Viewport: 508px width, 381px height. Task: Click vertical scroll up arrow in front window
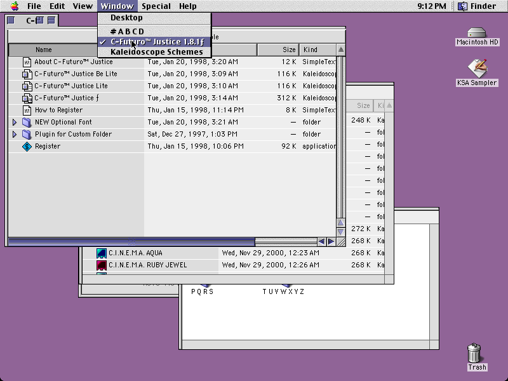pyautogui.click(x=340, y=223)
